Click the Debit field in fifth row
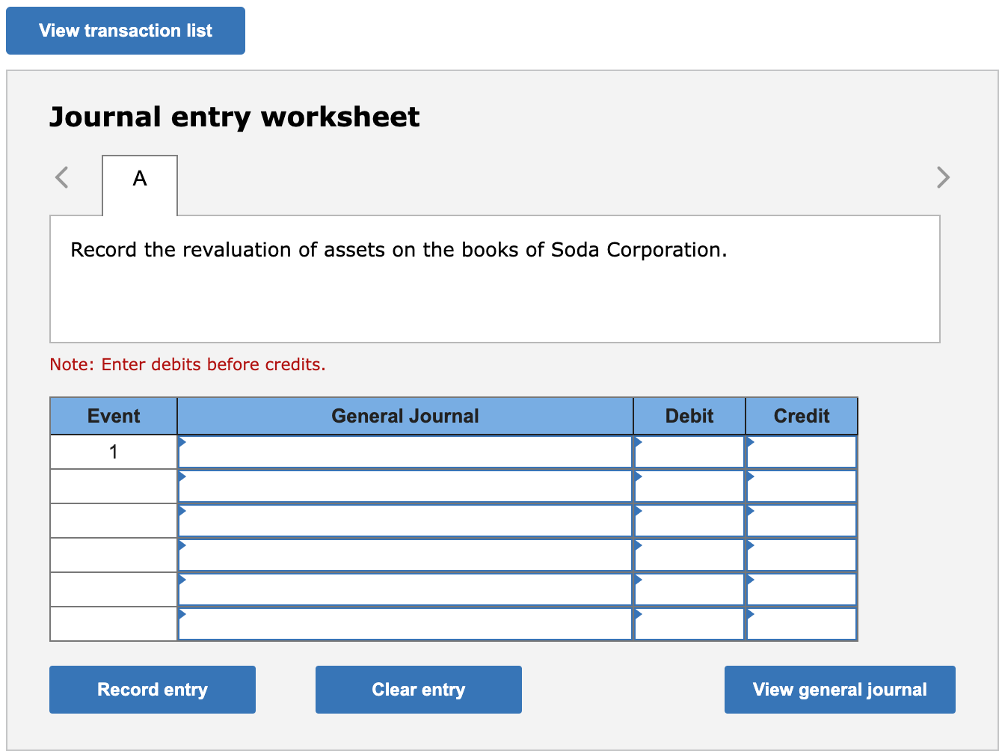Image resolution: width=1002 pixels, height=751 pixels. [689, 589]
